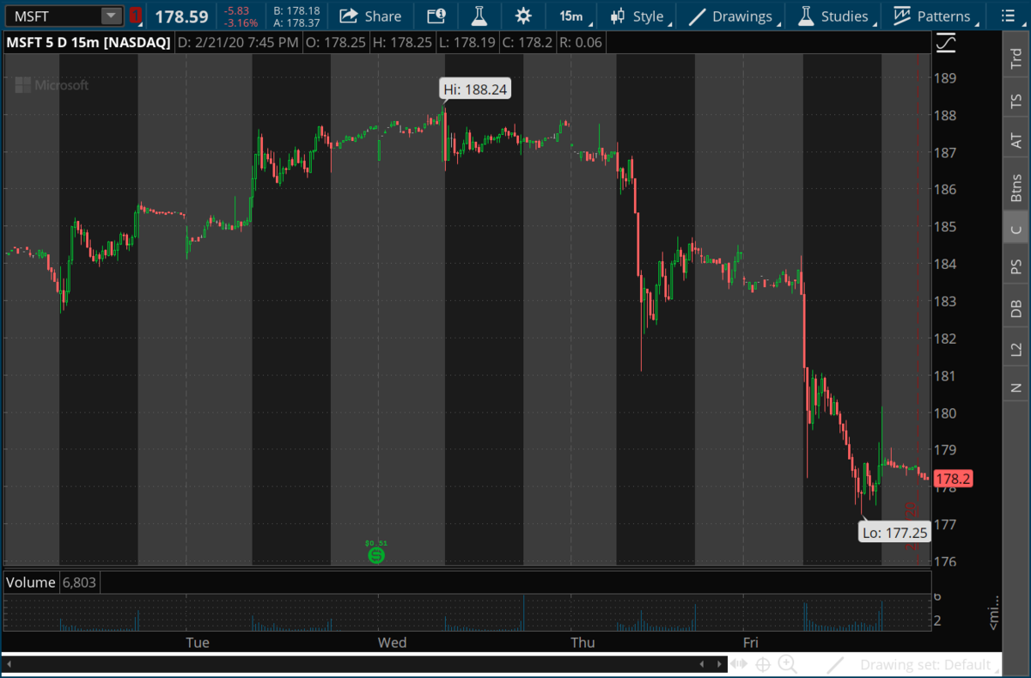Viewport: 1031px width, 678px height.
Task: Click the crosshair cursor icon
Action: coord(762,664)
